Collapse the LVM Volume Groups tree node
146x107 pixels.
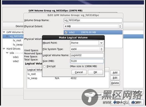click(x=4, y=32)
